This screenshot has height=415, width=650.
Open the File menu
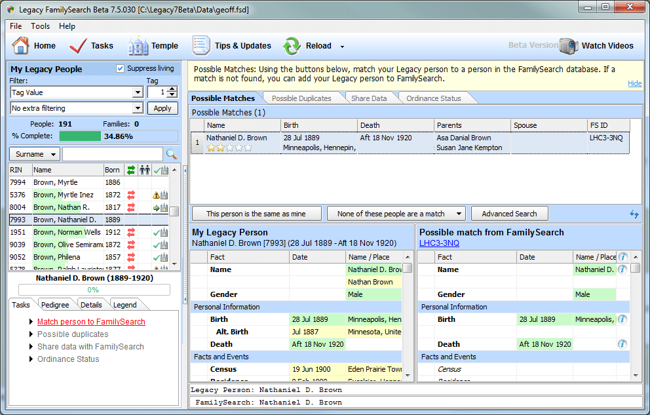pyautogui.click(x=16, y=26)
